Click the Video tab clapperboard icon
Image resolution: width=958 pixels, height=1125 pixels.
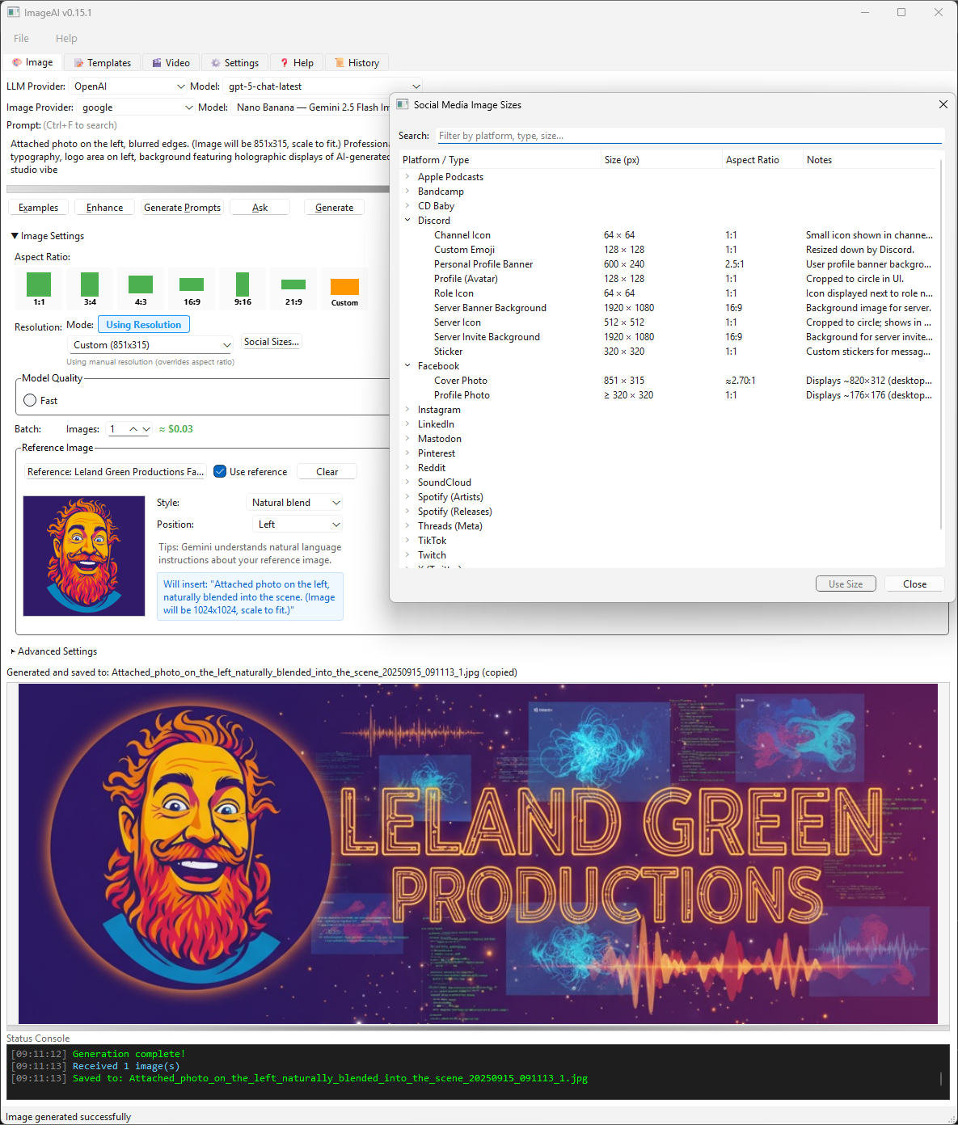(157, 62)
